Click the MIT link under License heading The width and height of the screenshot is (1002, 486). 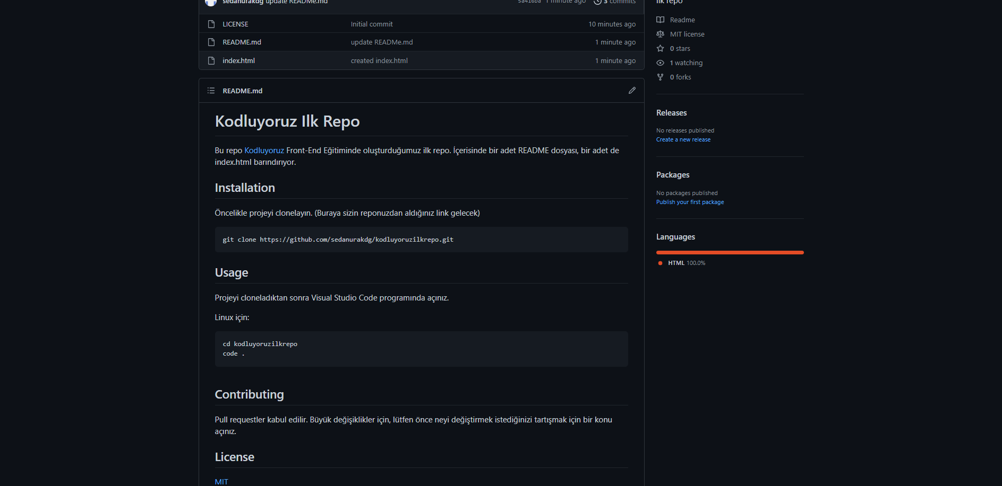coord(221,481)
